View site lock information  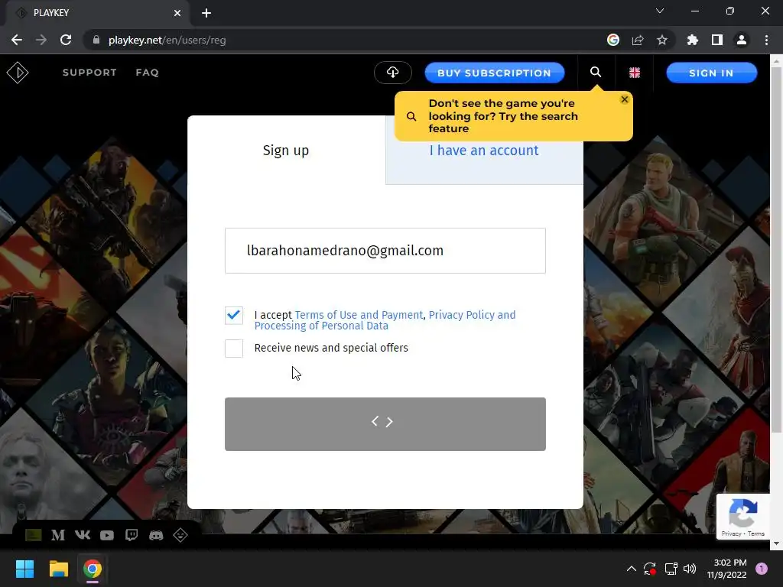pyautogui.click(x=96, y=40)
